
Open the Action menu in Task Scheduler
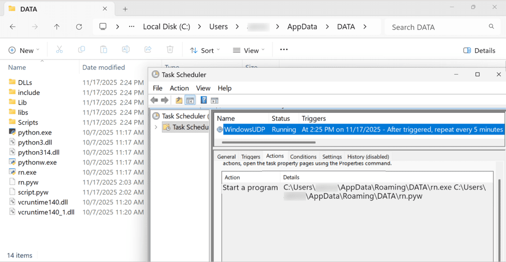tap(179, 88)
